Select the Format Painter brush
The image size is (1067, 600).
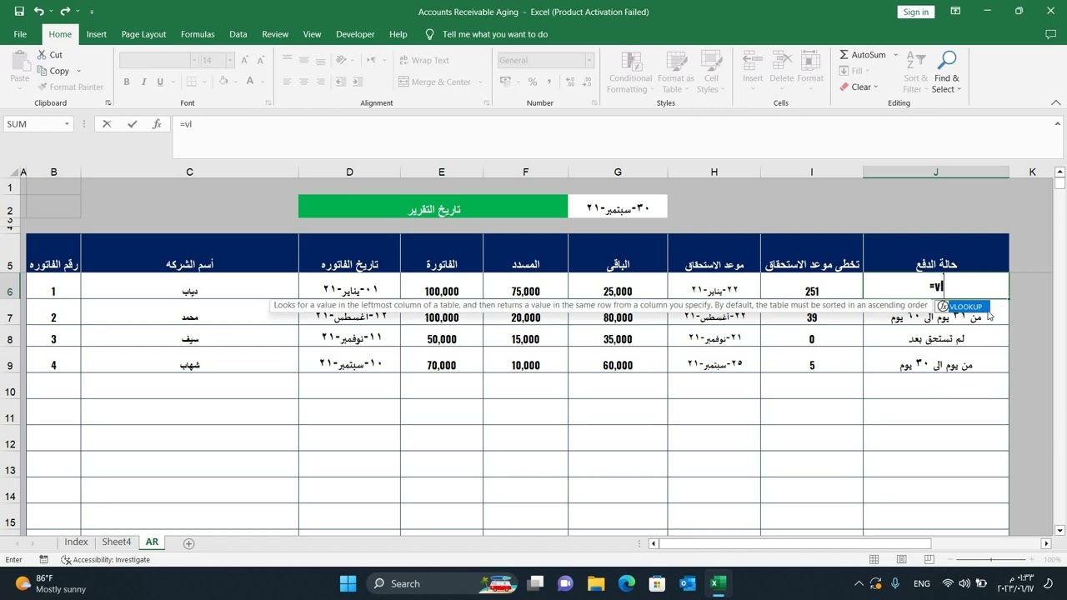click(x=70, y=87)
